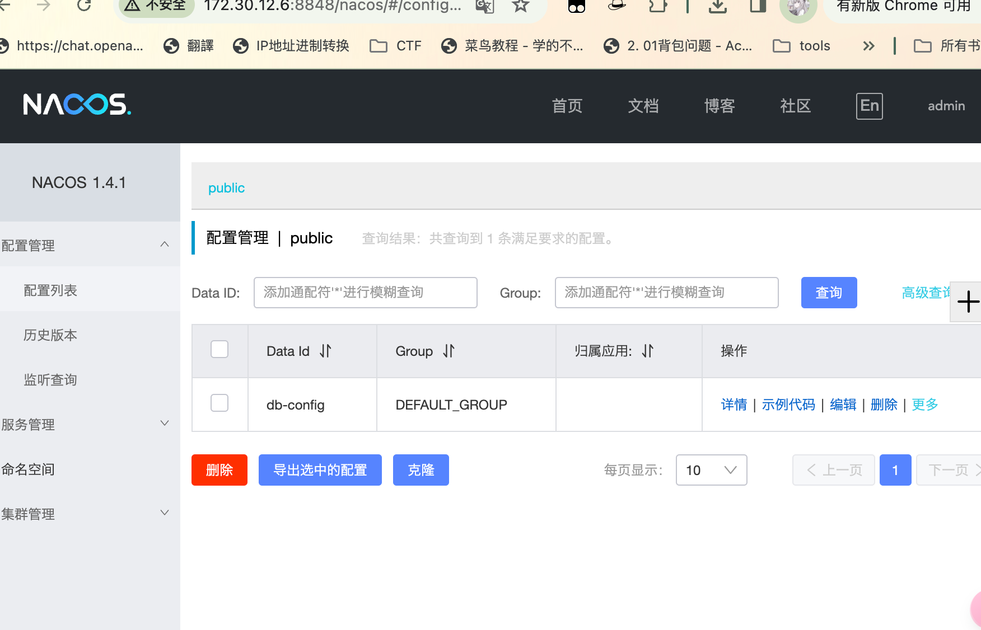Tick the checkbox for db-config row
The height and width of the screenshot is (630, 981).
pyautogui.click(x=219, y=403)
